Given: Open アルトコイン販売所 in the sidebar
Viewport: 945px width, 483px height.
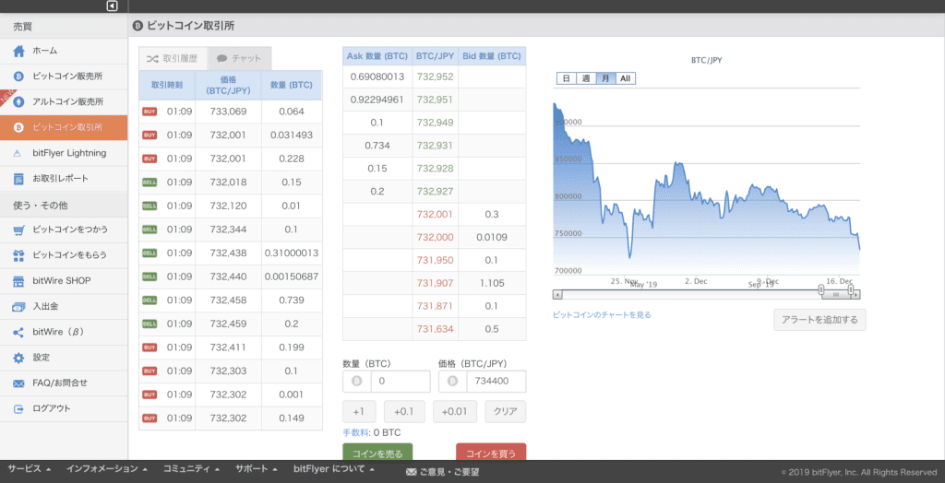Looking at the screenshot, I should (x=64, y=101).
